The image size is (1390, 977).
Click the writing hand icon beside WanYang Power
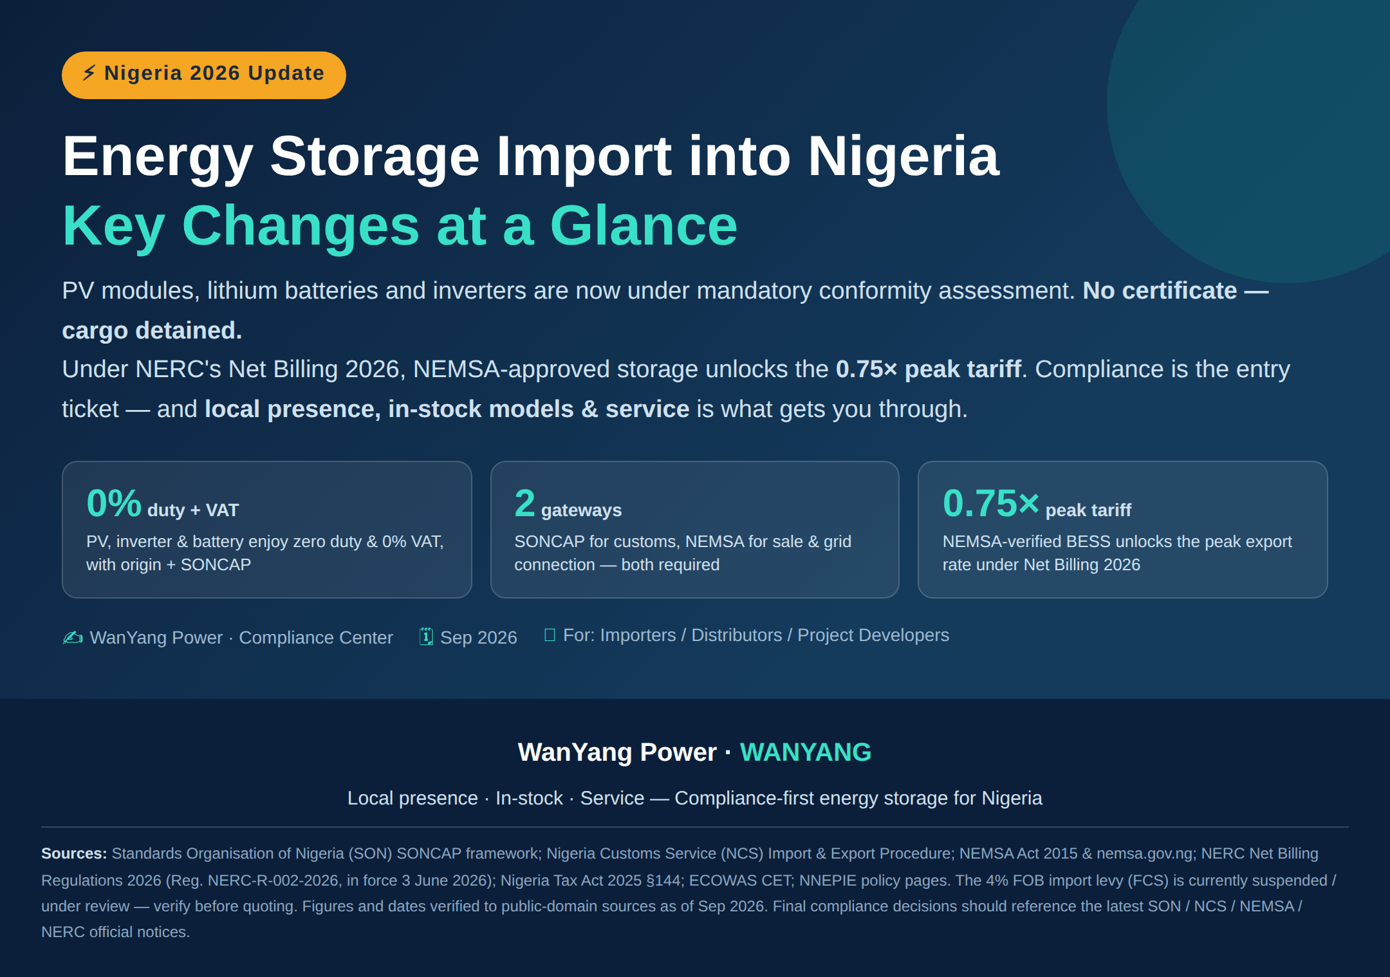pos(73,637)
